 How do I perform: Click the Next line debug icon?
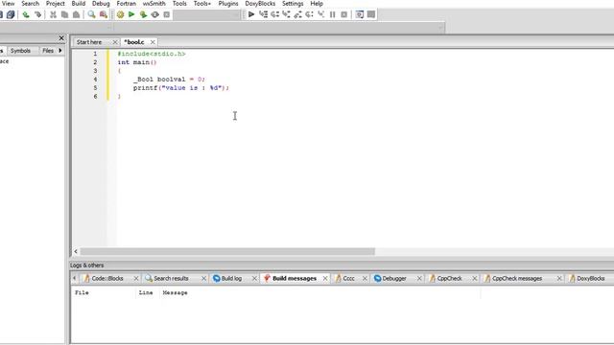pos(275,14)
